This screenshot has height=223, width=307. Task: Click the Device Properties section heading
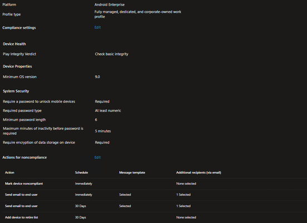point(17,66)
